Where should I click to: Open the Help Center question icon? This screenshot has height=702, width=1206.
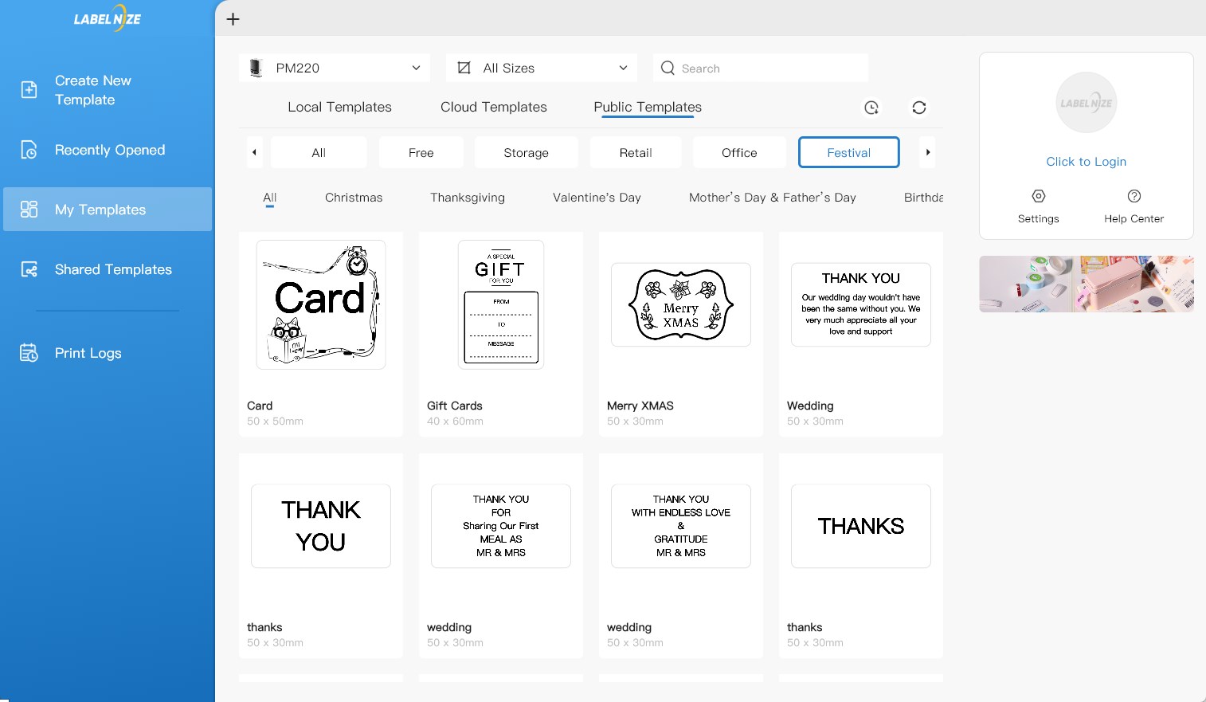[x=1134, y=196]
